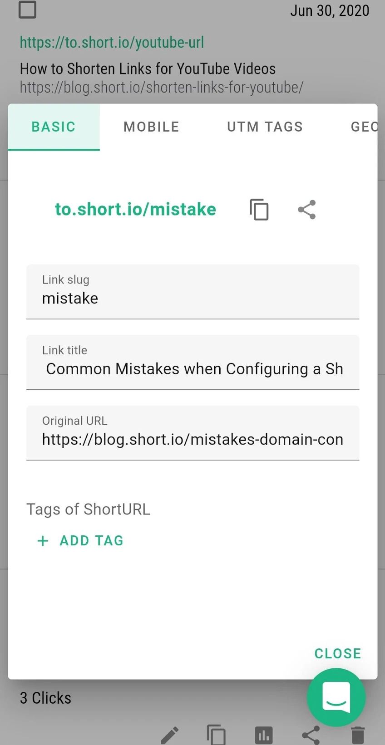Image resolution: width=385 pixels, height=745 pixels.
Task: Share the shortened link via share icon
Action: coord(306,210)
